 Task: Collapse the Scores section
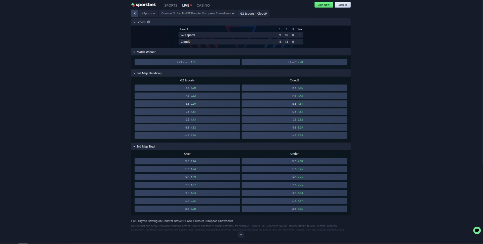[134, 22]
